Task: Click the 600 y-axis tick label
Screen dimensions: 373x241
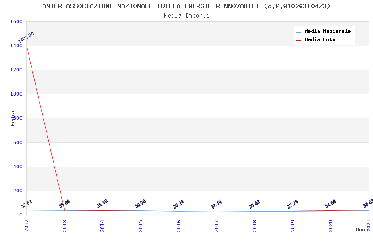Action: tap(18, 142)
